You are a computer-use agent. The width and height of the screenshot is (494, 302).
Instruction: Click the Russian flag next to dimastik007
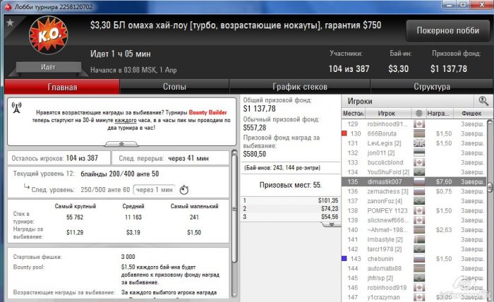419,182
